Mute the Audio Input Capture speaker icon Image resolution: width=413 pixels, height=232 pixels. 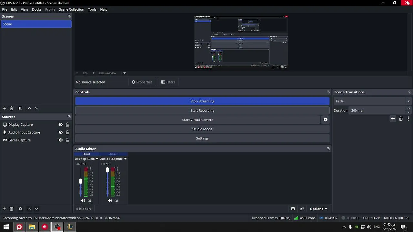point(110,200)
